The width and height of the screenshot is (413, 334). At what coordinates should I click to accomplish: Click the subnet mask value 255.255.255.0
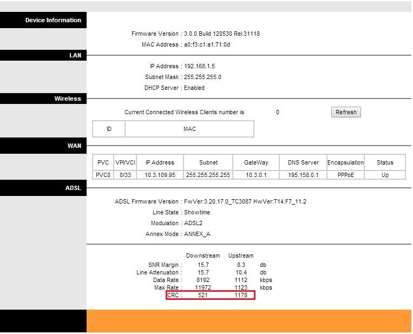(x=202, y=77)
